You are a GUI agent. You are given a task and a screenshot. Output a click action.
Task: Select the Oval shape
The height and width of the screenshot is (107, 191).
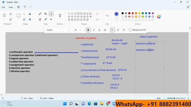click(x=75, y=13)
